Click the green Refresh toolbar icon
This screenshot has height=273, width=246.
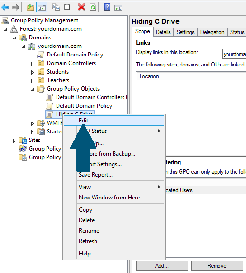[x=93, y=7]
